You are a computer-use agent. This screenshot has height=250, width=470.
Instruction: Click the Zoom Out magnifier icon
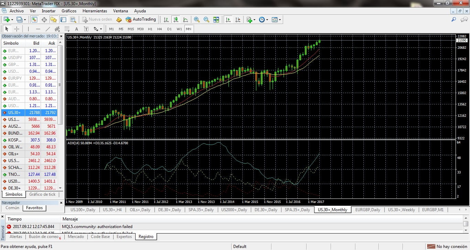coord(206,20)
